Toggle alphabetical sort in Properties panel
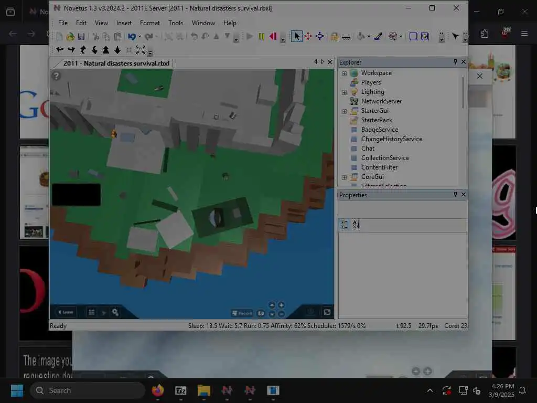The height and width of the screenshot is (403, 537). [x=356, y=225]
